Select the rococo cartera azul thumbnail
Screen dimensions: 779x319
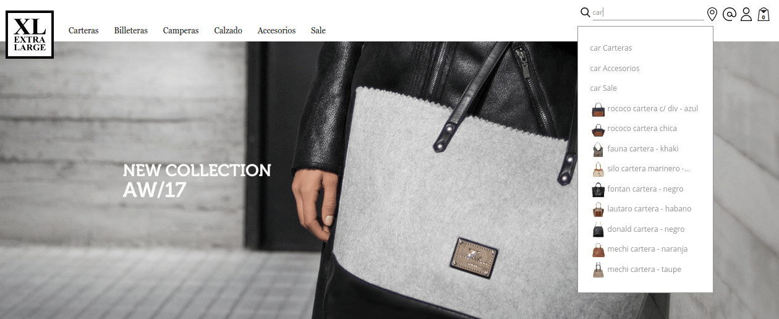click(x=598, y=109)
